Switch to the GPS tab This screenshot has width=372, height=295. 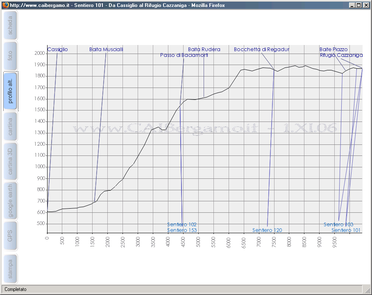click(10, 236)
